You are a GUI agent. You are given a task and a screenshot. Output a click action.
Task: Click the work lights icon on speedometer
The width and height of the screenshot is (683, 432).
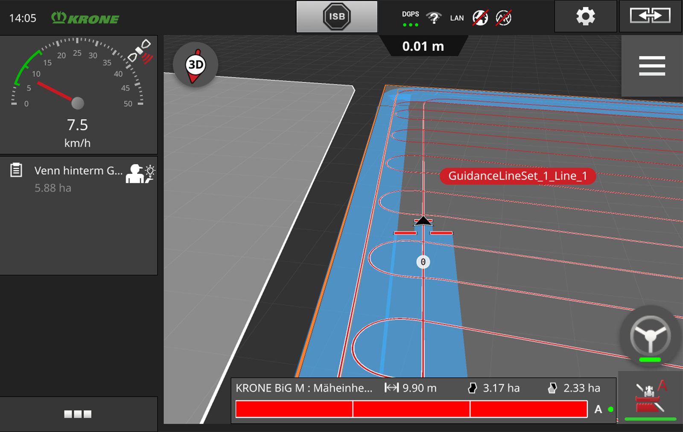point(141,52)
